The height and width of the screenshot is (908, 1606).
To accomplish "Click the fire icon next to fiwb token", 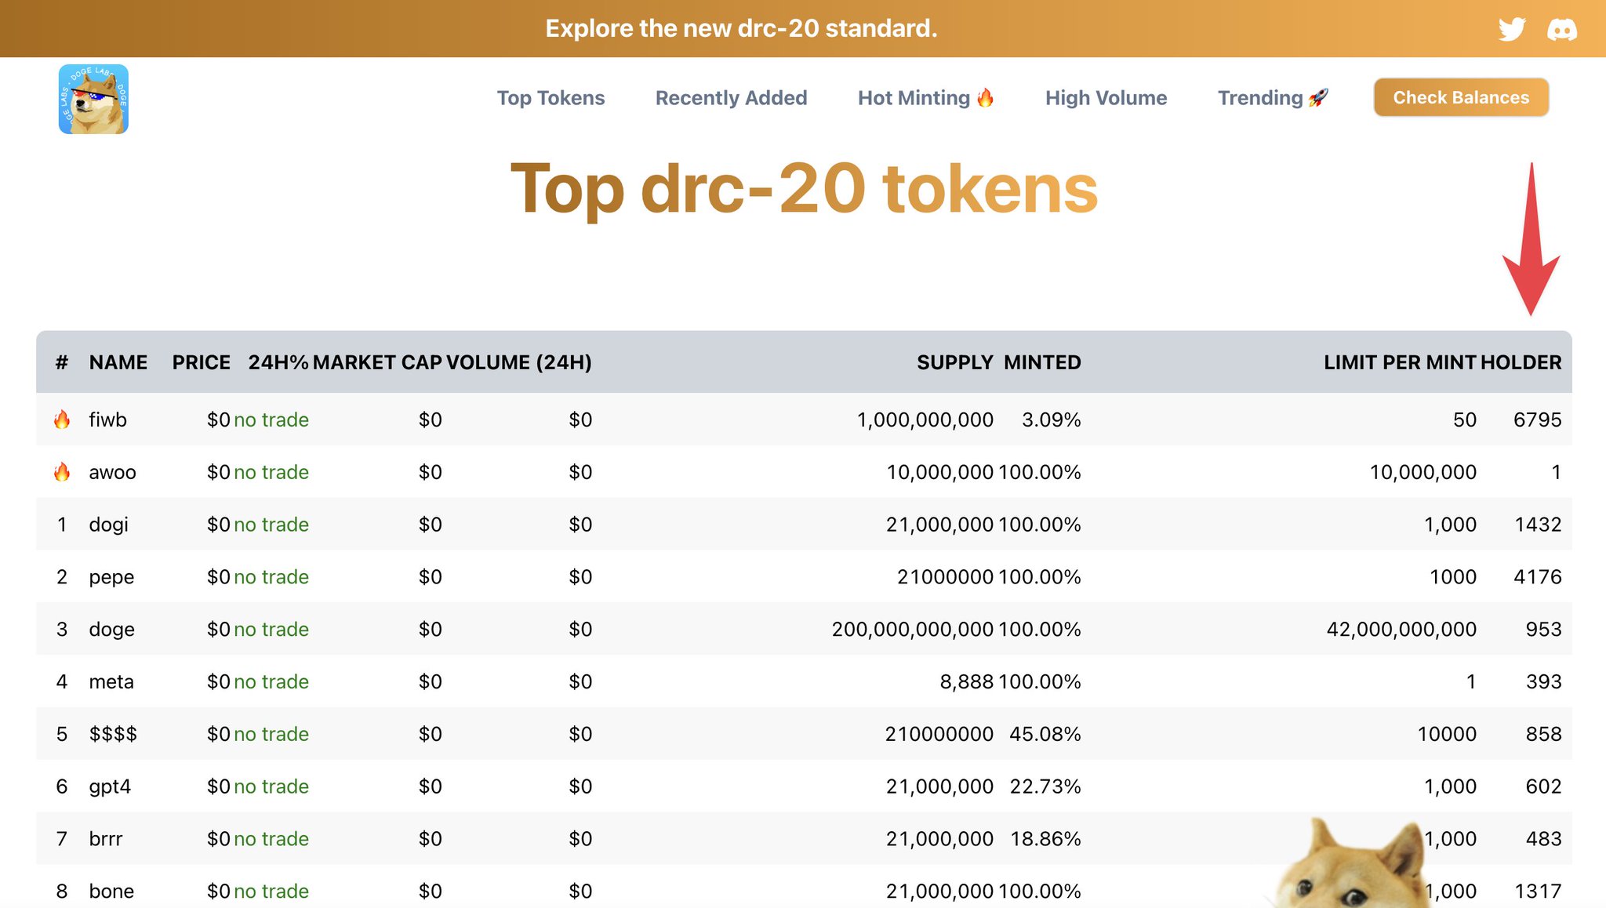I will coord(62,419).
